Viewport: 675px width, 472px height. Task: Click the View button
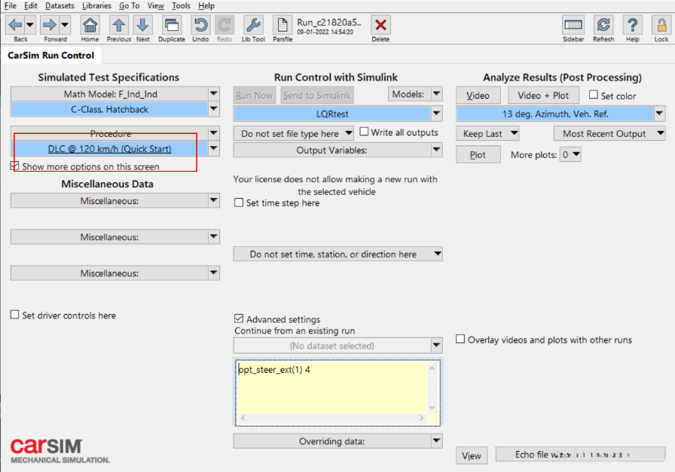pyautogui.click(x=472, y=455)
